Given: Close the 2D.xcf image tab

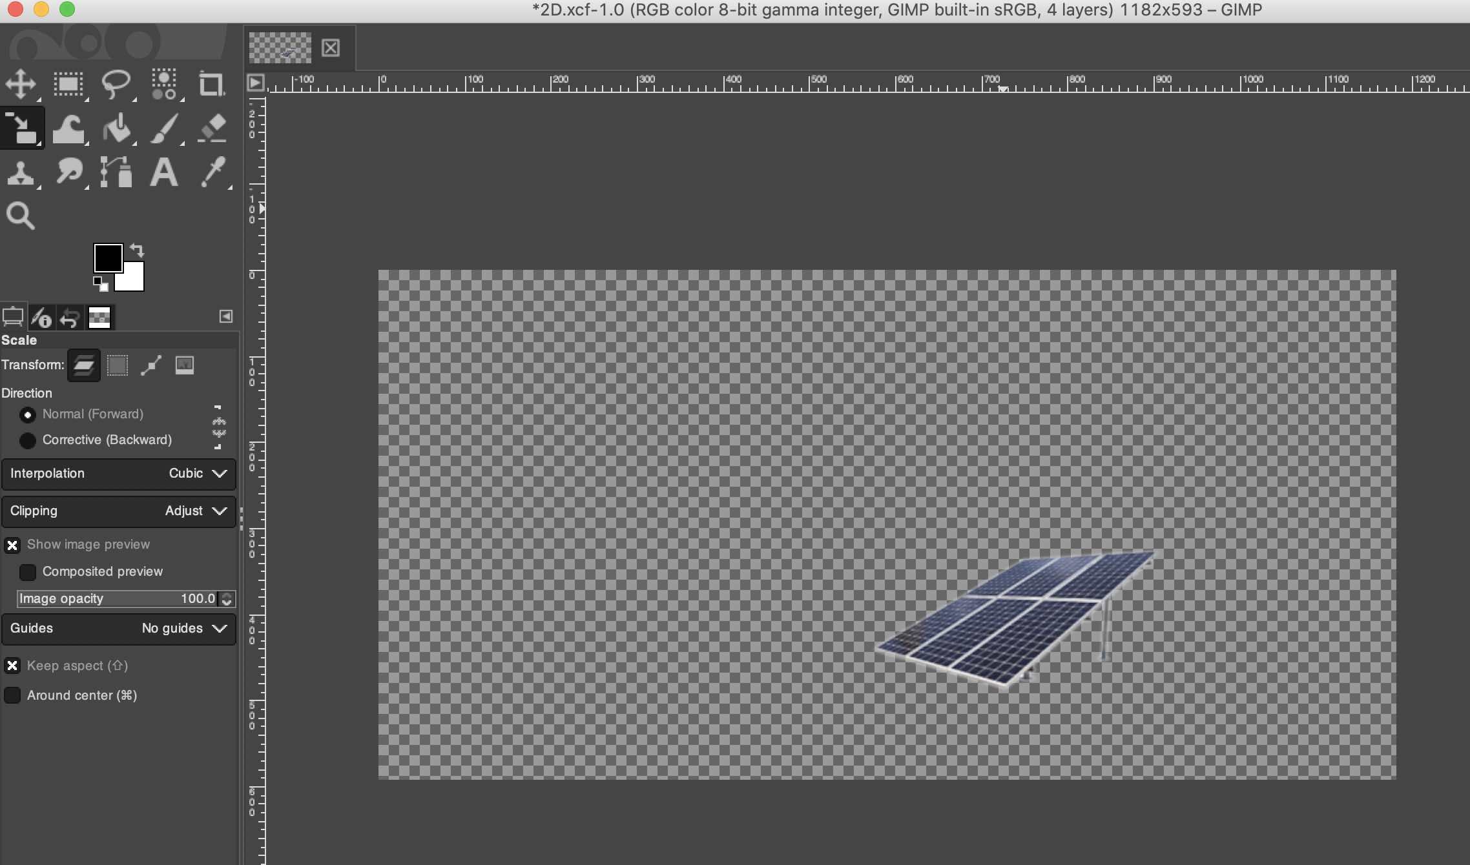Looking at the screenshot, I should click(x=331, y=48).
